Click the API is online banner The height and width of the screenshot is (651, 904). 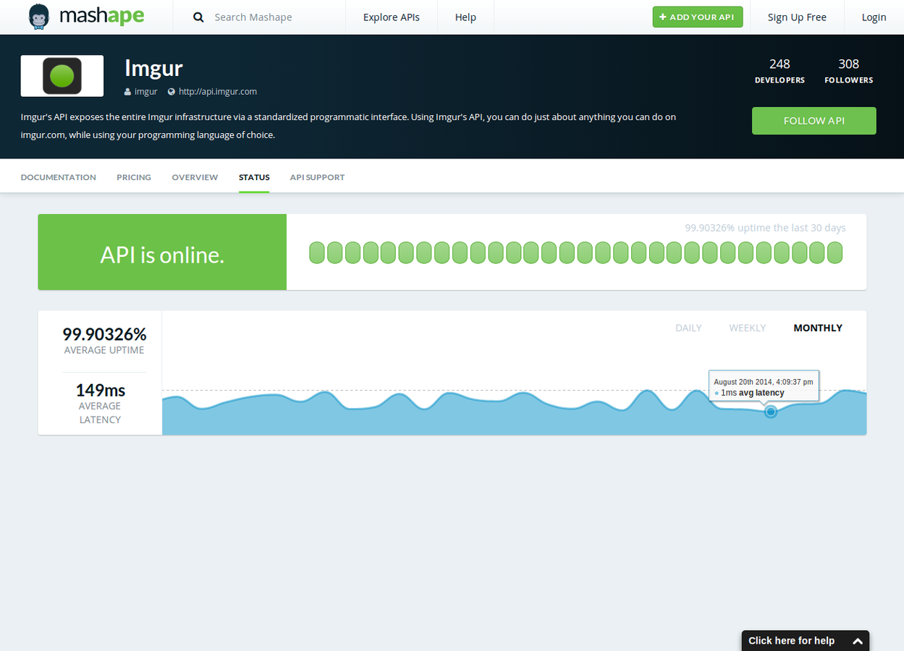pyautogui.click(x=162, y=252)
